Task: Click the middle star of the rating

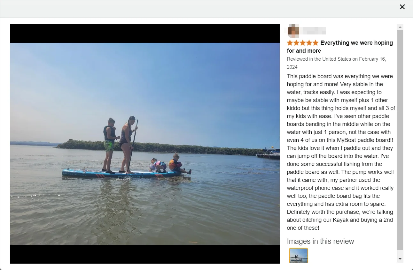Action: 303,43
